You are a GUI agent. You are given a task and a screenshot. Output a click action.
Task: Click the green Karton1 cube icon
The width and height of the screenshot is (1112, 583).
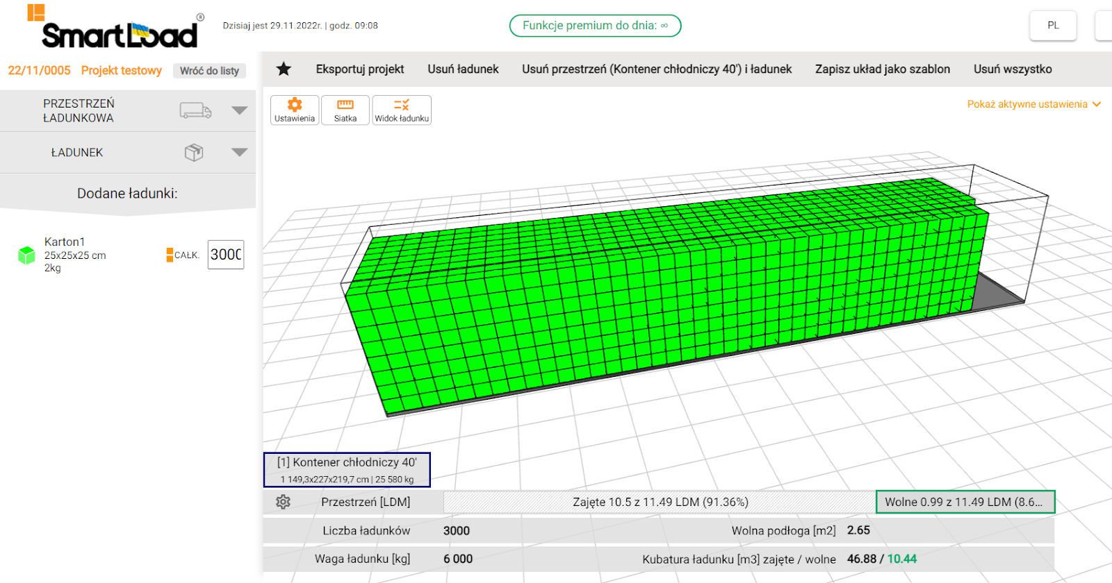26,255
